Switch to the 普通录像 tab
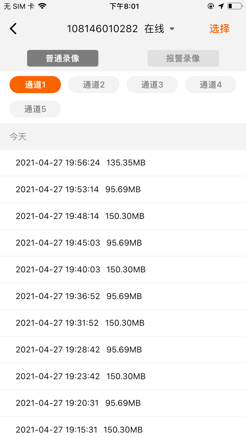Viewport: 246px width, 437px height. [x=63, y=58]
